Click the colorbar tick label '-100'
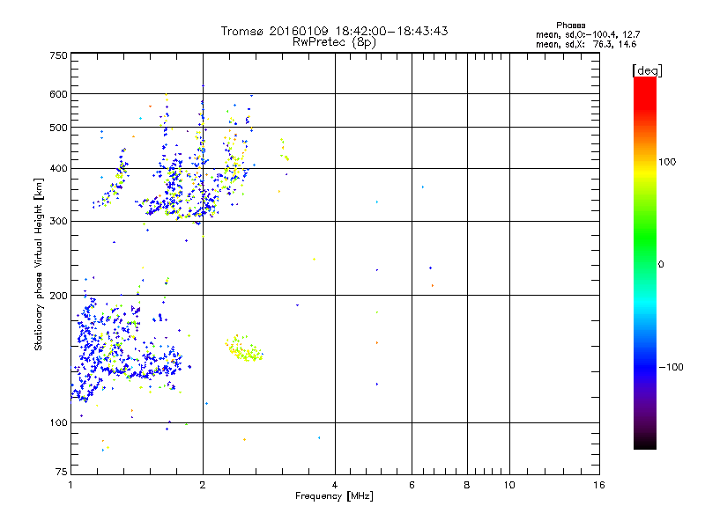The width and height of the screenshot is (705, 528). point(671,367)
